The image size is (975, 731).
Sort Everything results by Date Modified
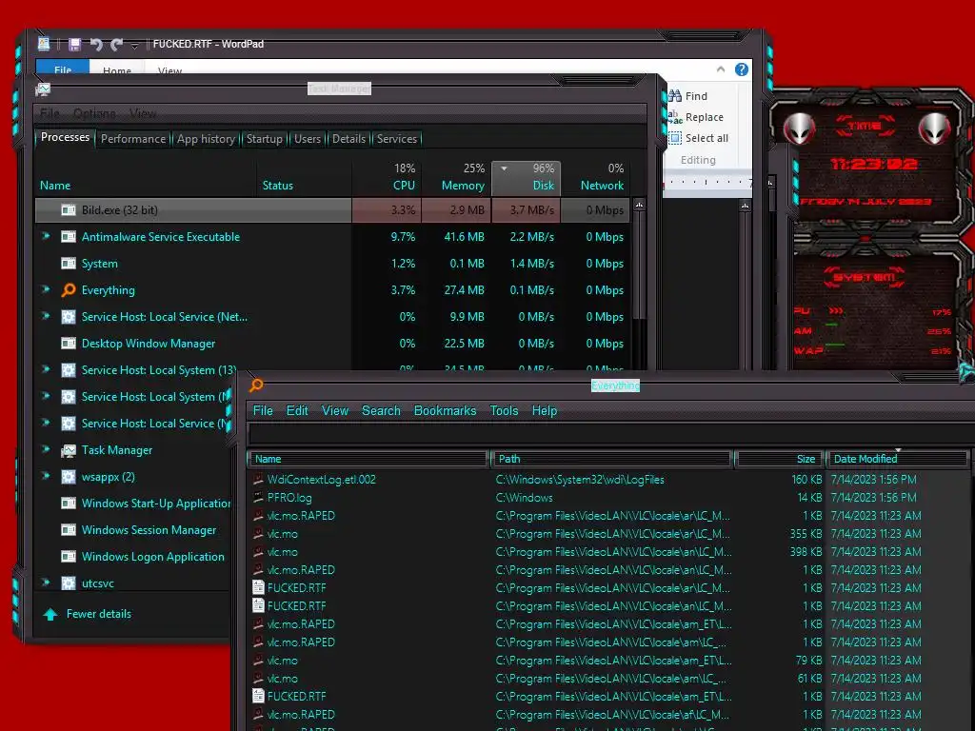[x=897, y=459]
